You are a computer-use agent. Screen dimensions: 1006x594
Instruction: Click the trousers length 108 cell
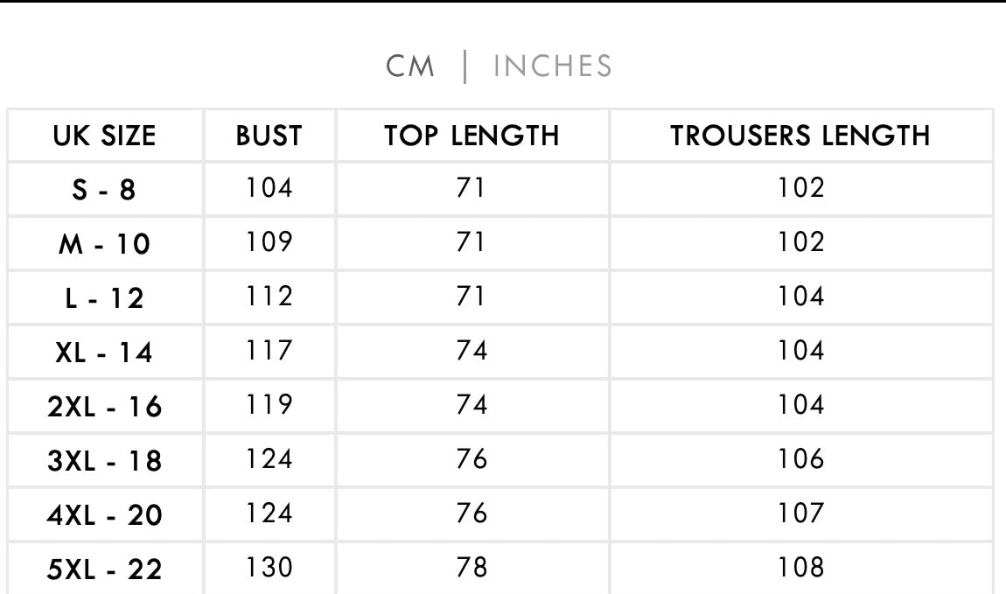point(800,568)
